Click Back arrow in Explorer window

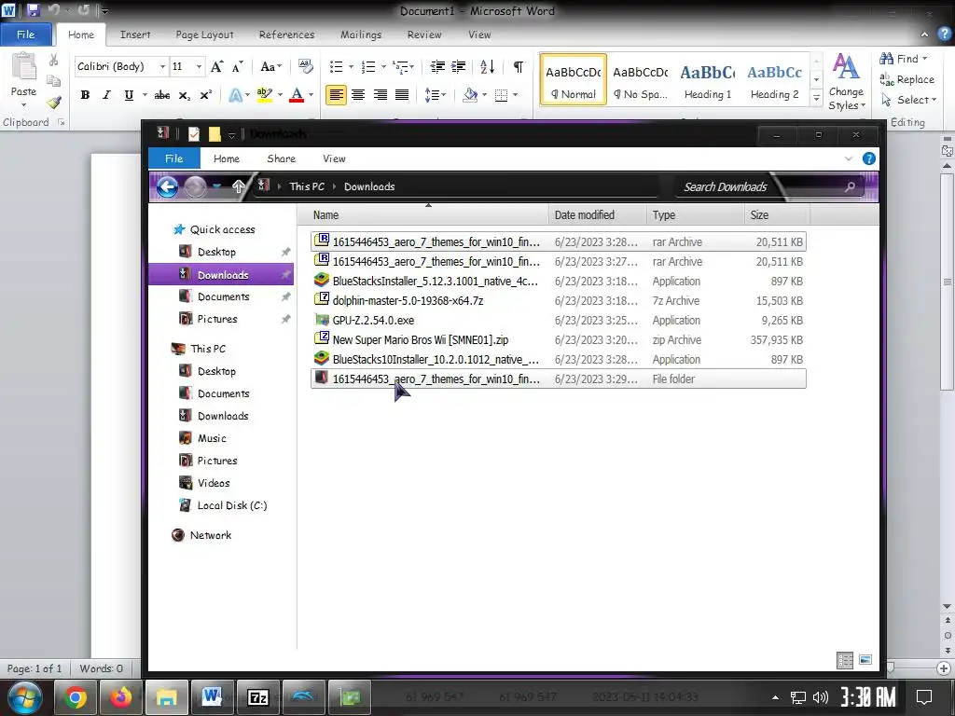[168, 186]
